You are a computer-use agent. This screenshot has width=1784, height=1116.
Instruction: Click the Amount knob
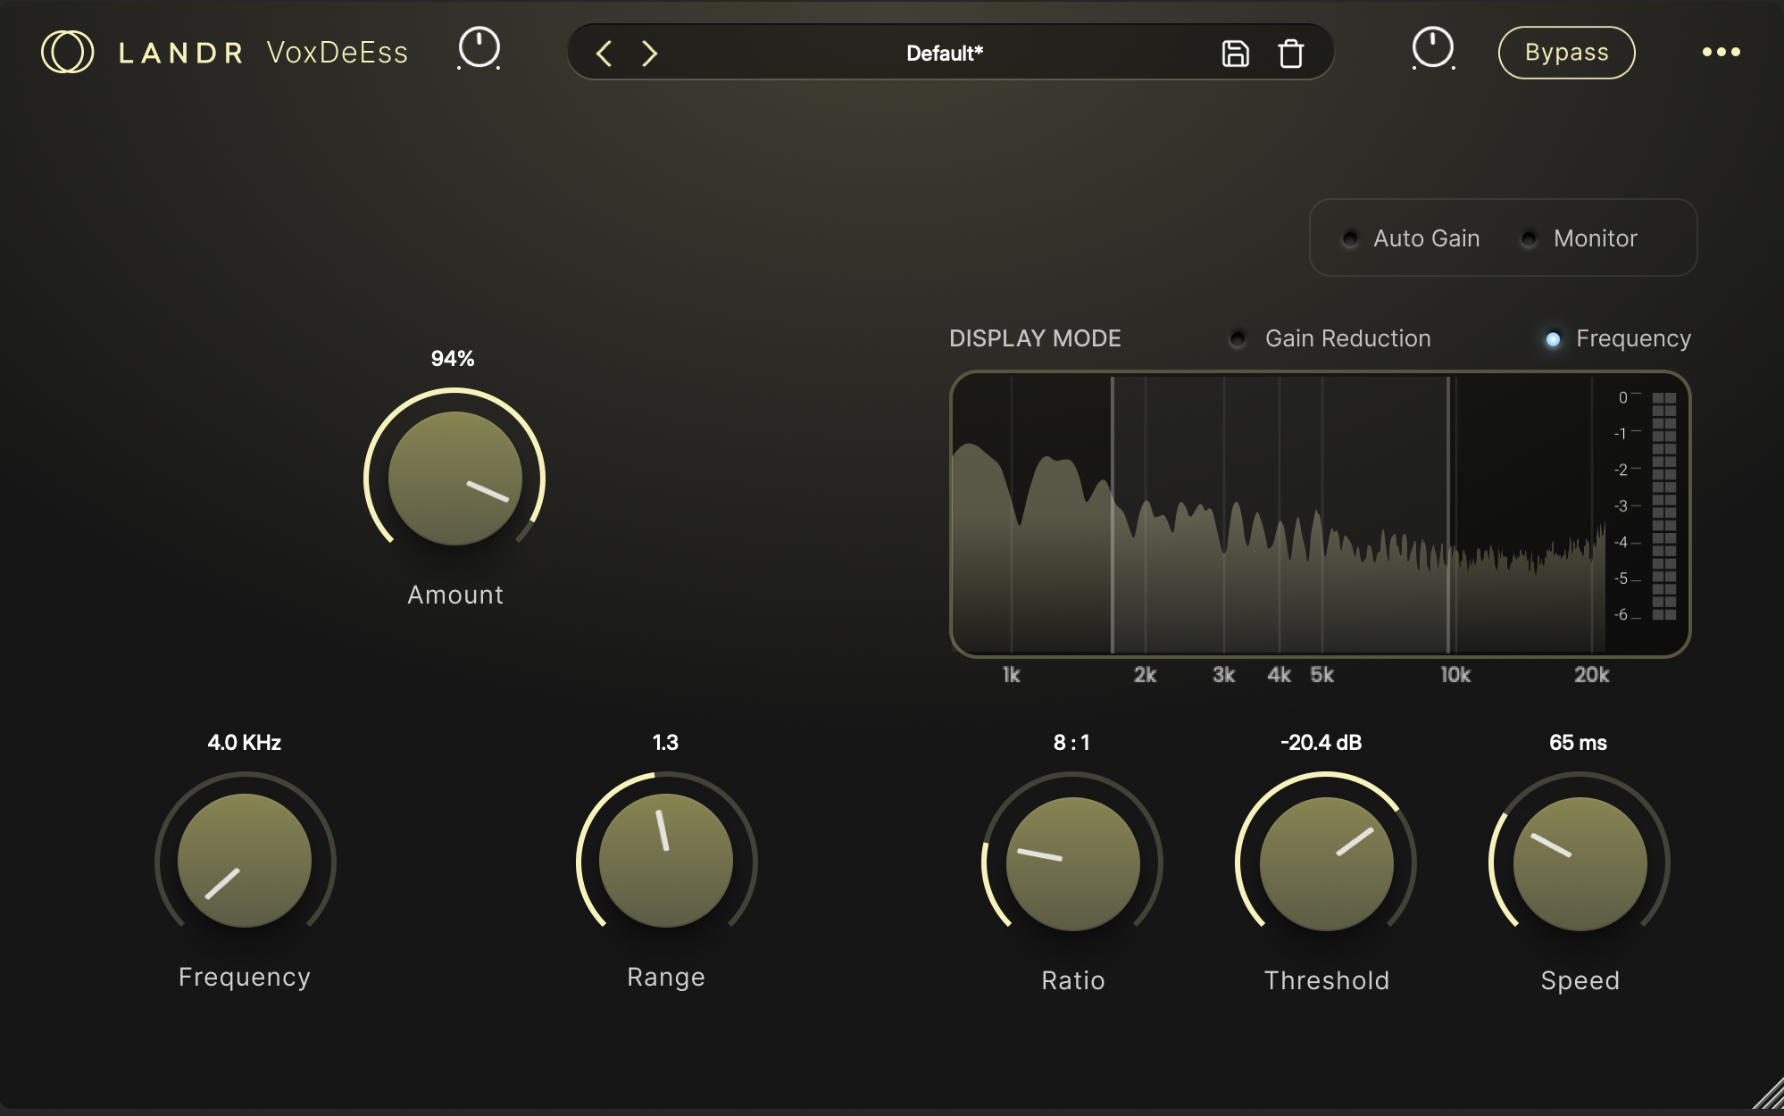[454, 479]
